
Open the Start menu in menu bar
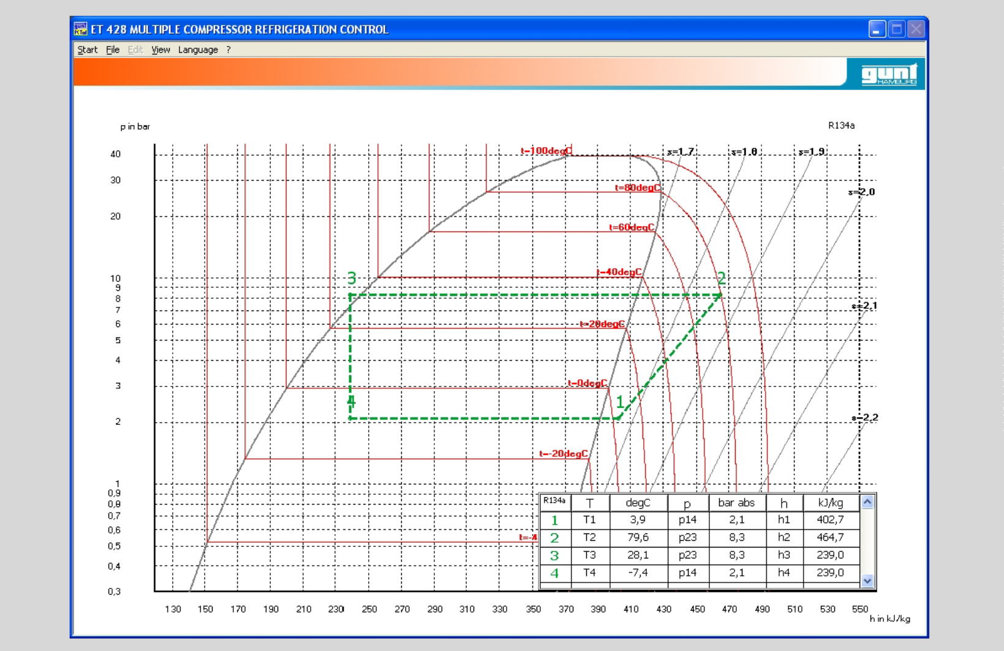click(87, 50)
